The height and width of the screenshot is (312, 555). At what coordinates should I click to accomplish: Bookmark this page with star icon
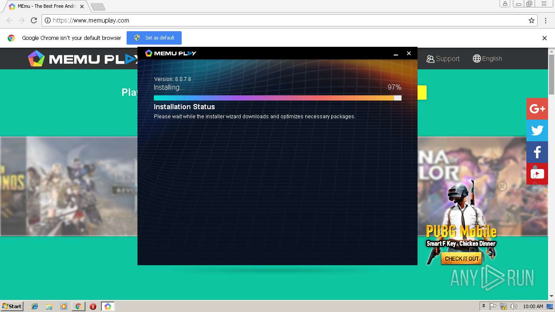pos(532,20)
